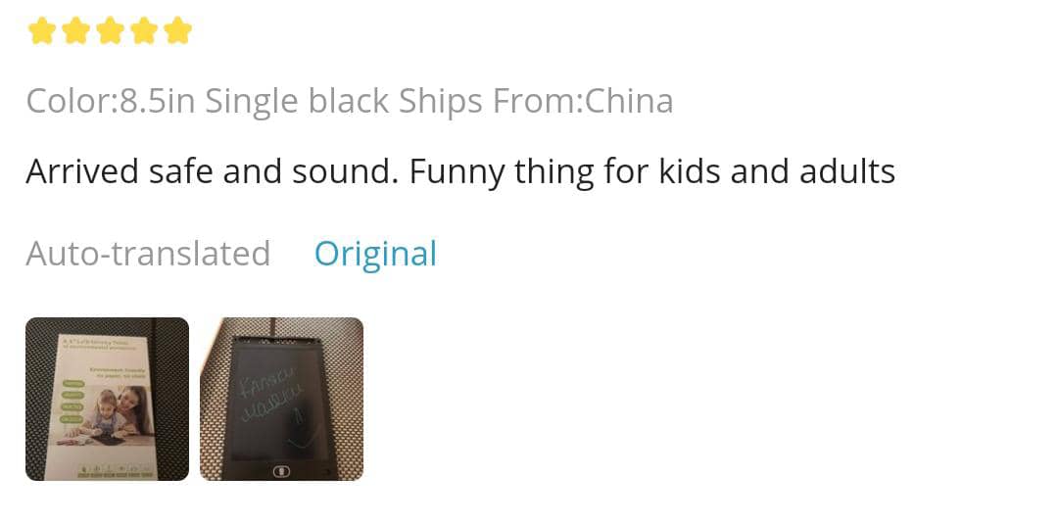Select the second rating star
This screenshot has width=1058, height=524.
tap(75, 31)
